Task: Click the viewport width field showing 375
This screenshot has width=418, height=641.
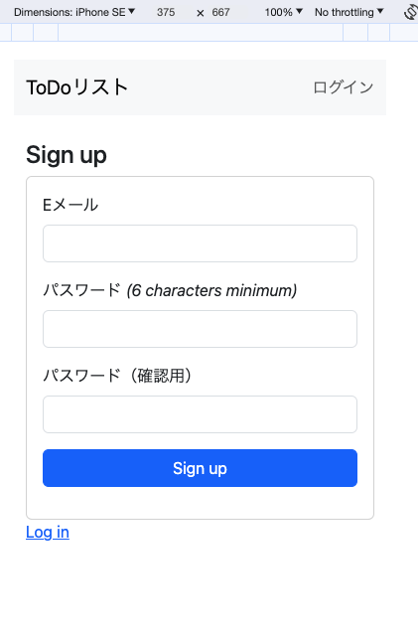Action: click(166, 12)
